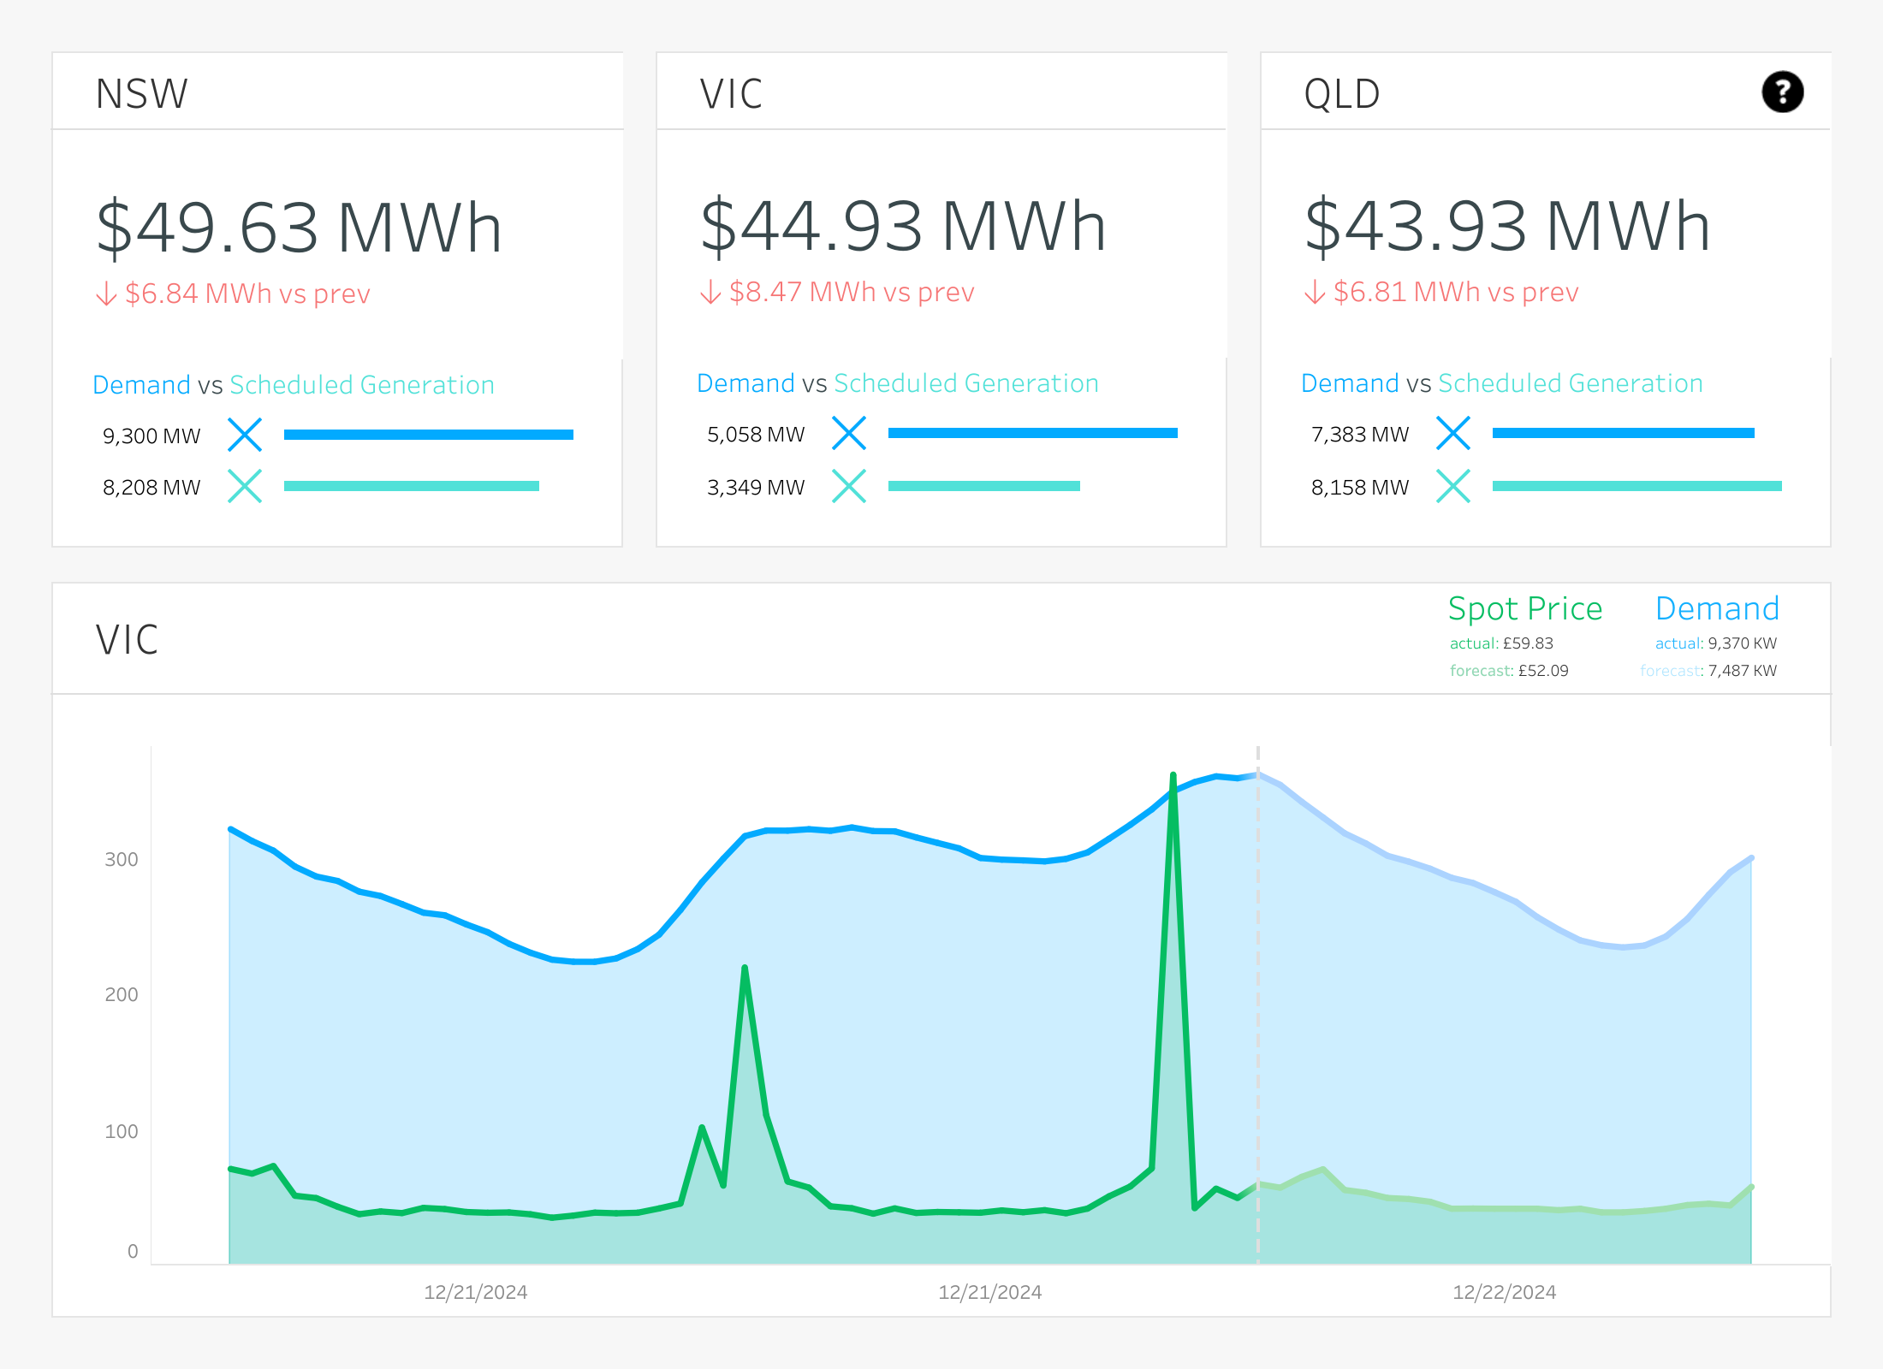Select the VIC card title in top row

(731, 93)
